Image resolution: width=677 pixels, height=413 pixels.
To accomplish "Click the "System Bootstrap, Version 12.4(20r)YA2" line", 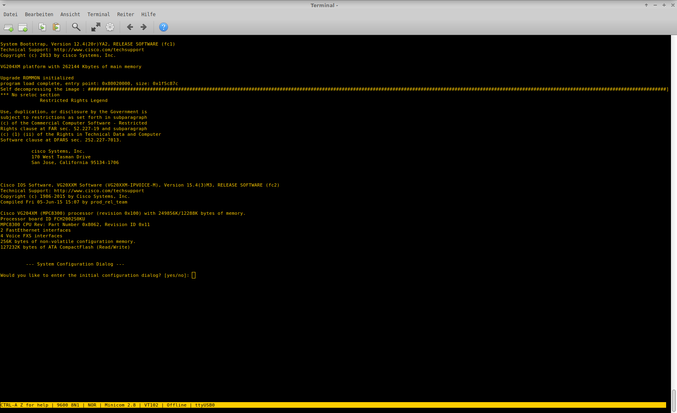I will point(88,44).
